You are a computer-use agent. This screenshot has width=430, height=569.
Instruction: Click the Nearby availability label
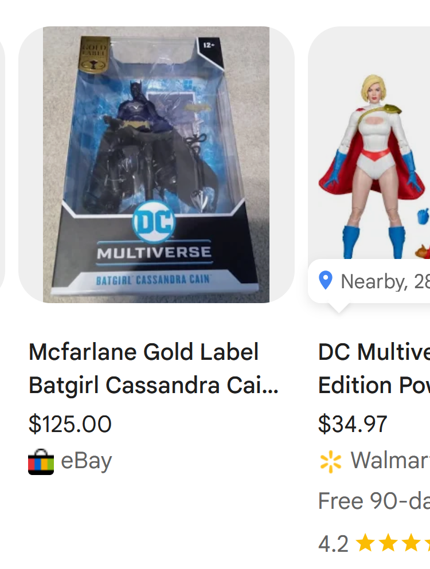pos(385,281)
